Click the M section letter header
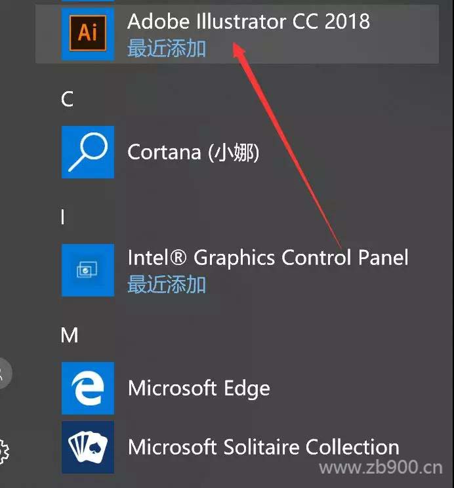This screenshot has height=488, width=454. point(69,335)
